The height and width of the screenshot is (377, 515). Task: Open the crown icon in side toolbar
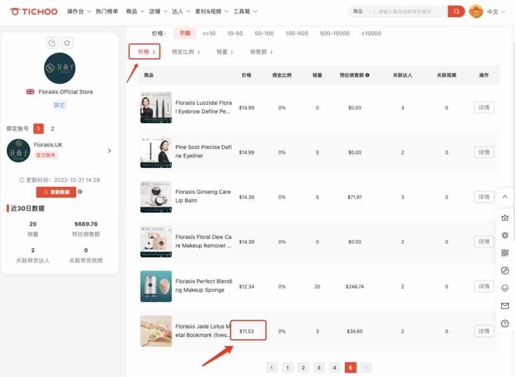[x=505, y=218]
